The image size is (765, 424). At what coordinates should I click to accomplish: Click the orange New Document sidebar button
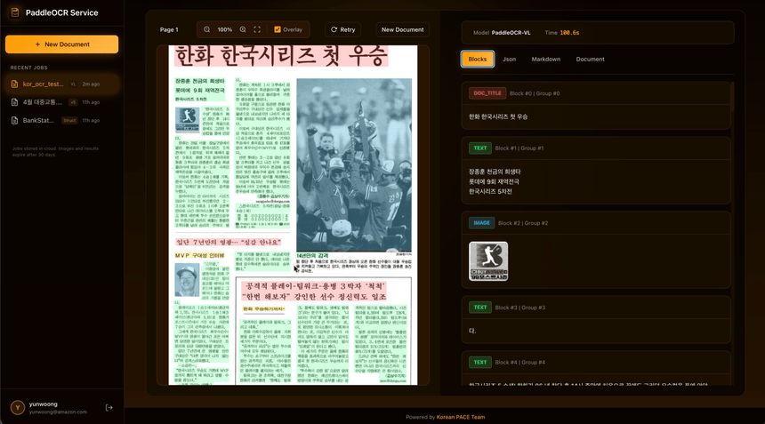point(62,44)
